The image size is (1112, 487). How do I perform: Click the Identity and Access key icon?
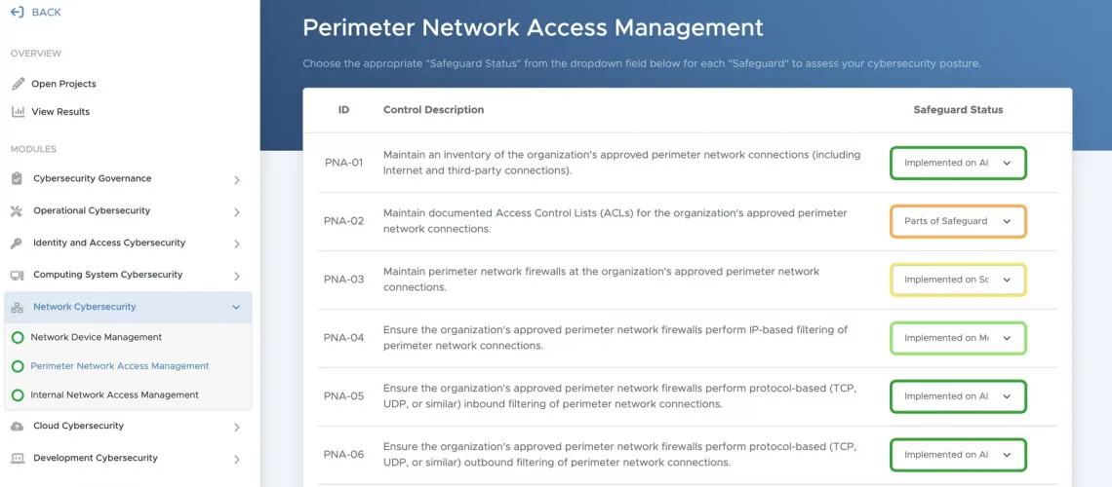17,243
